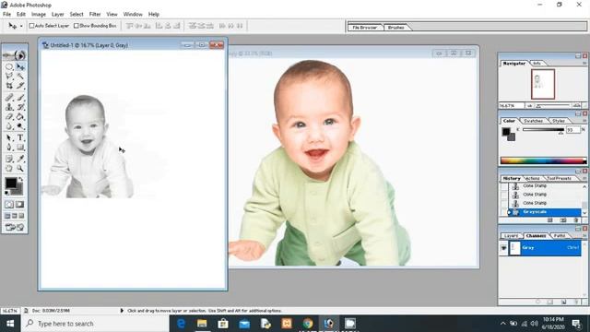Screen dimensions: 590x332
Task: Select the Pen tool
Action: coord(9,148)
